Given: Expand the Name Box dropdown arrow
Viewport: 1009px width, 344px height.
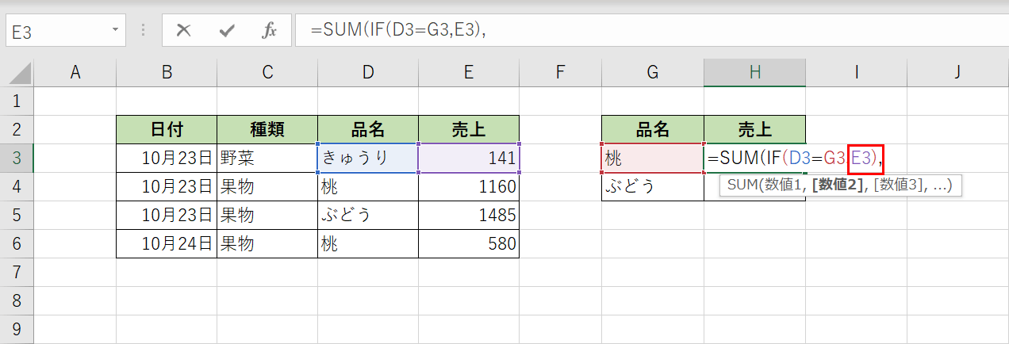Looking at the screenshot, I should (x=116, y=31).
